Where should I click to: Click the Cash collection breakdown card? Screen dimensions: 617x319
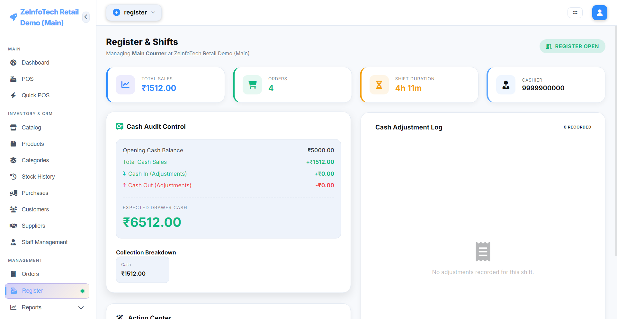coord(143,270)
